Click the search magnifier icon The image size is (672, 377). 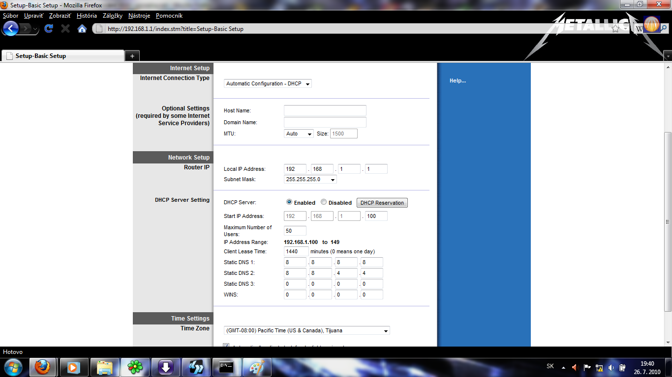click(x=665, y=28)
